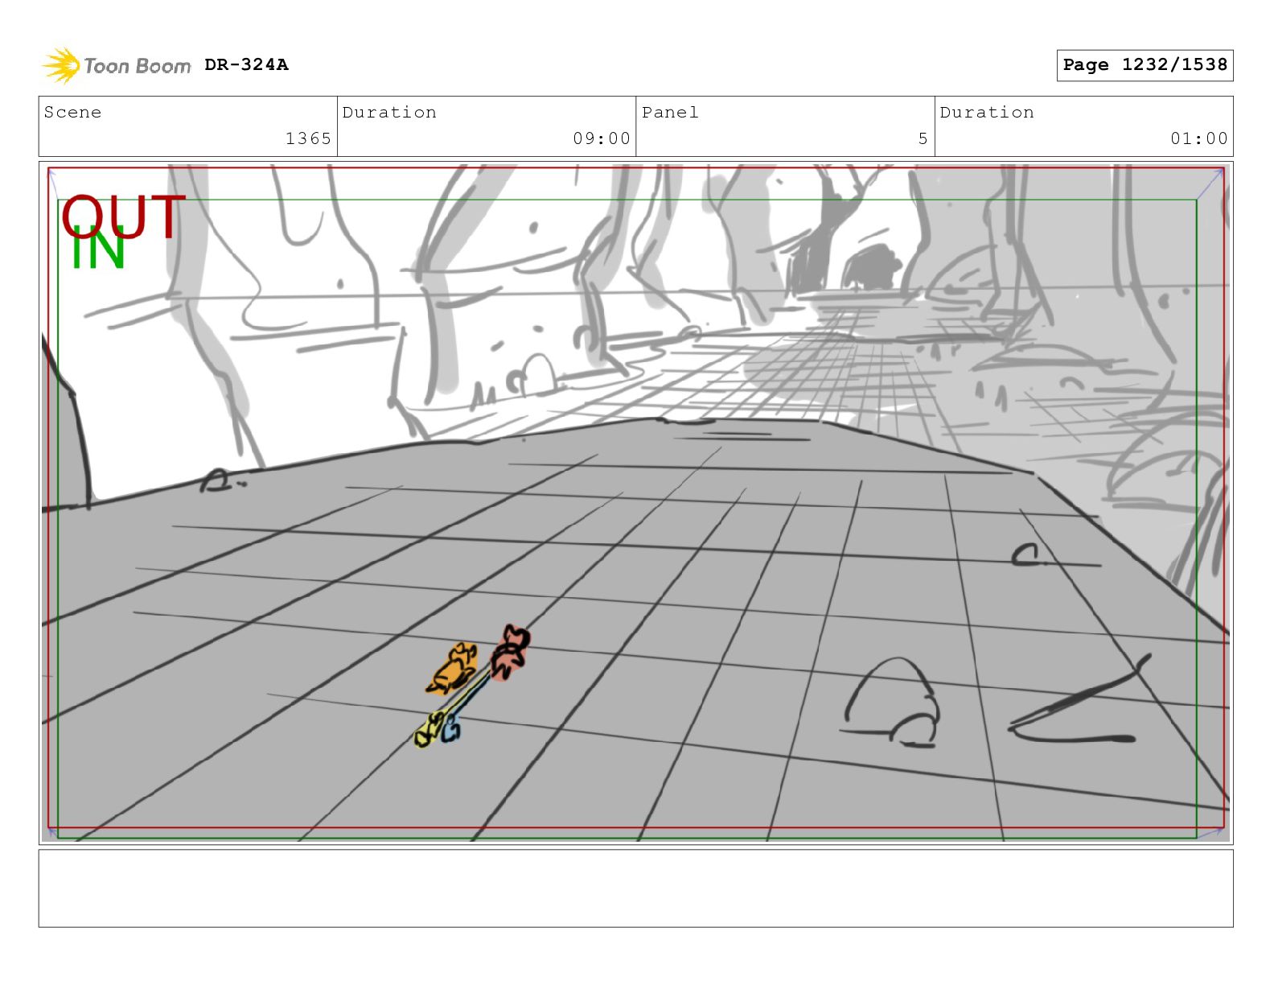Viewport: 1274px width, 985px height.
Task: Click the Duration label above 09:00
Action: [x=389, y=112]
